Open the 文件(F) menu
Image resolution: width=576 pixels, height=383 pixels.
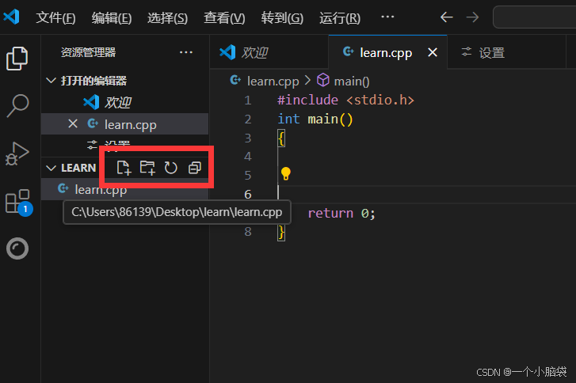click(55, 17)
